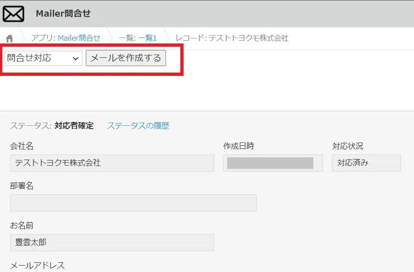
Task: Click the お名前 label
Action: click(22, 226)
